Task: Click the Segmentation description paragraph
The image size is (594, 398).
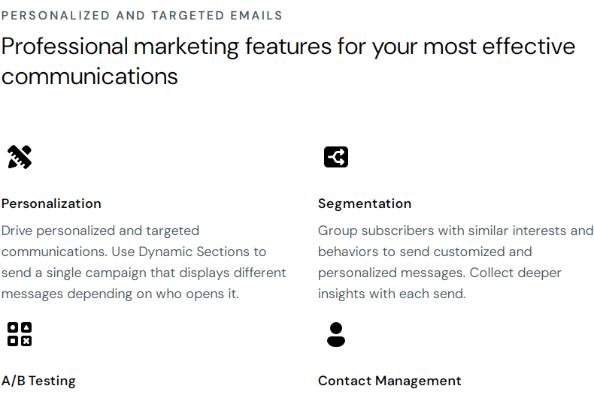Action: click(x=456, y=262)
